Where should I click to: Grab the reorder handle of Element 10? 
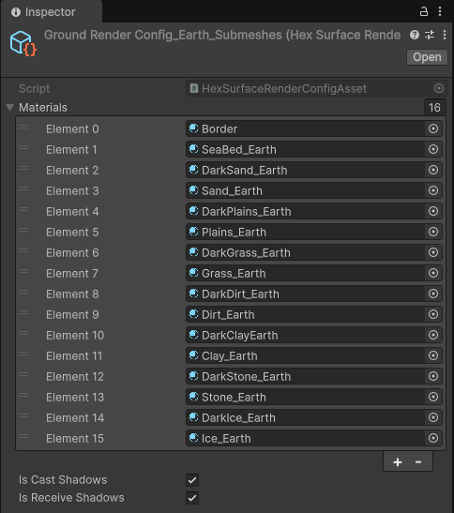pyautogui.click(x=23, y=333)
